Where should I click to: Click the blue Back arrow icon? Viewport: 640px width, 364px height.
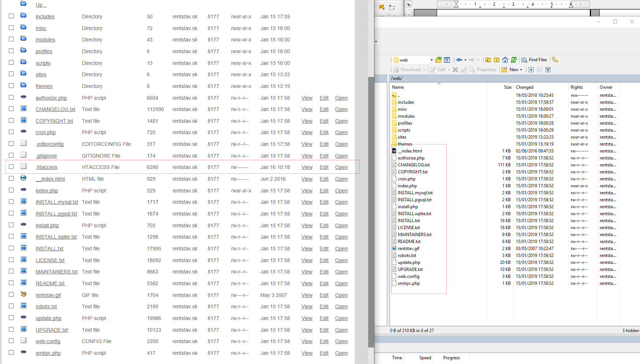(459, 60)
